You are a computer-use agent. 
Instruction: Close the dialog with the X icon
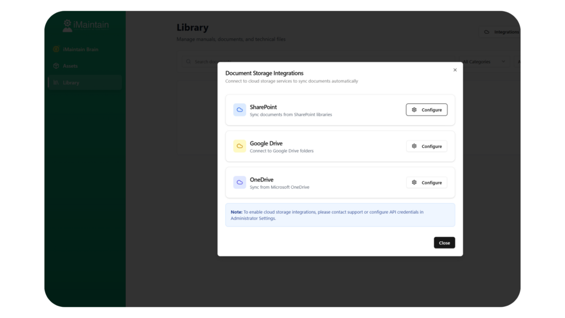455,70
